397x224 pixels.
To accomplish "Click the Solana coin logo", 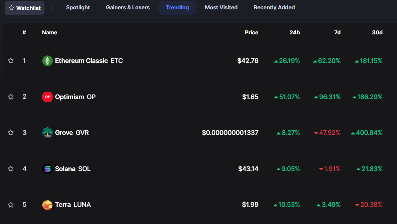I will [47, 169].
